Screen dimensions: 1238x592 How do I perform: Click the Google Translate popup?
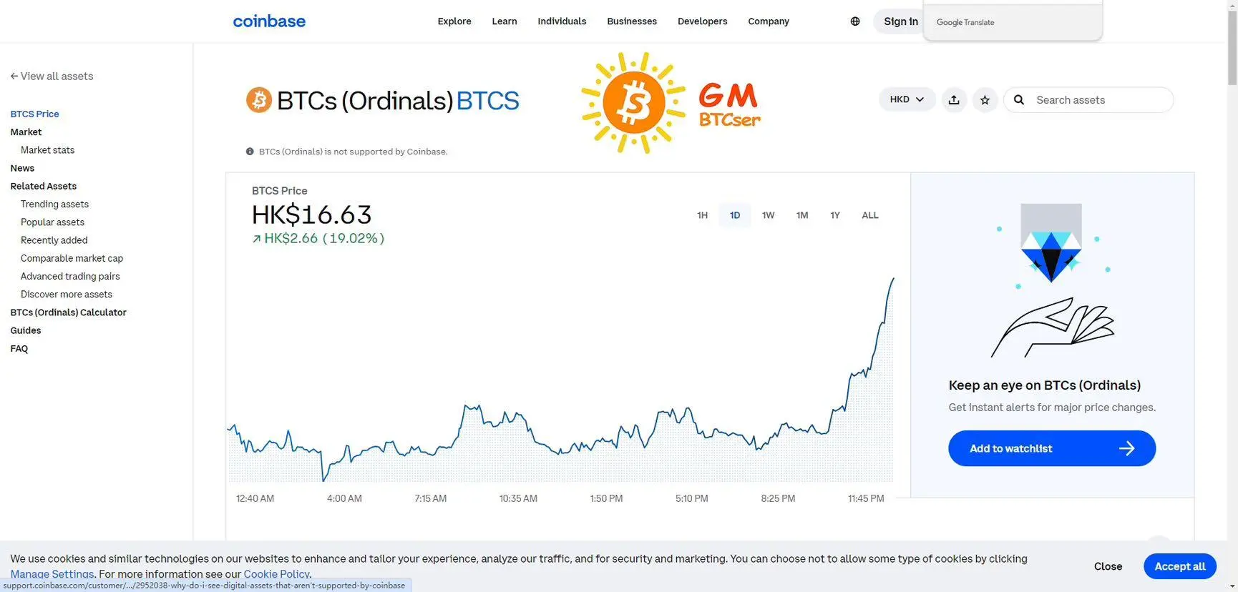(x=1013, y=21)
